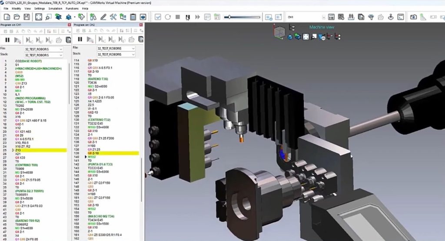Open the Functions menu
The image size is (445, 241).
click(72, 8)
